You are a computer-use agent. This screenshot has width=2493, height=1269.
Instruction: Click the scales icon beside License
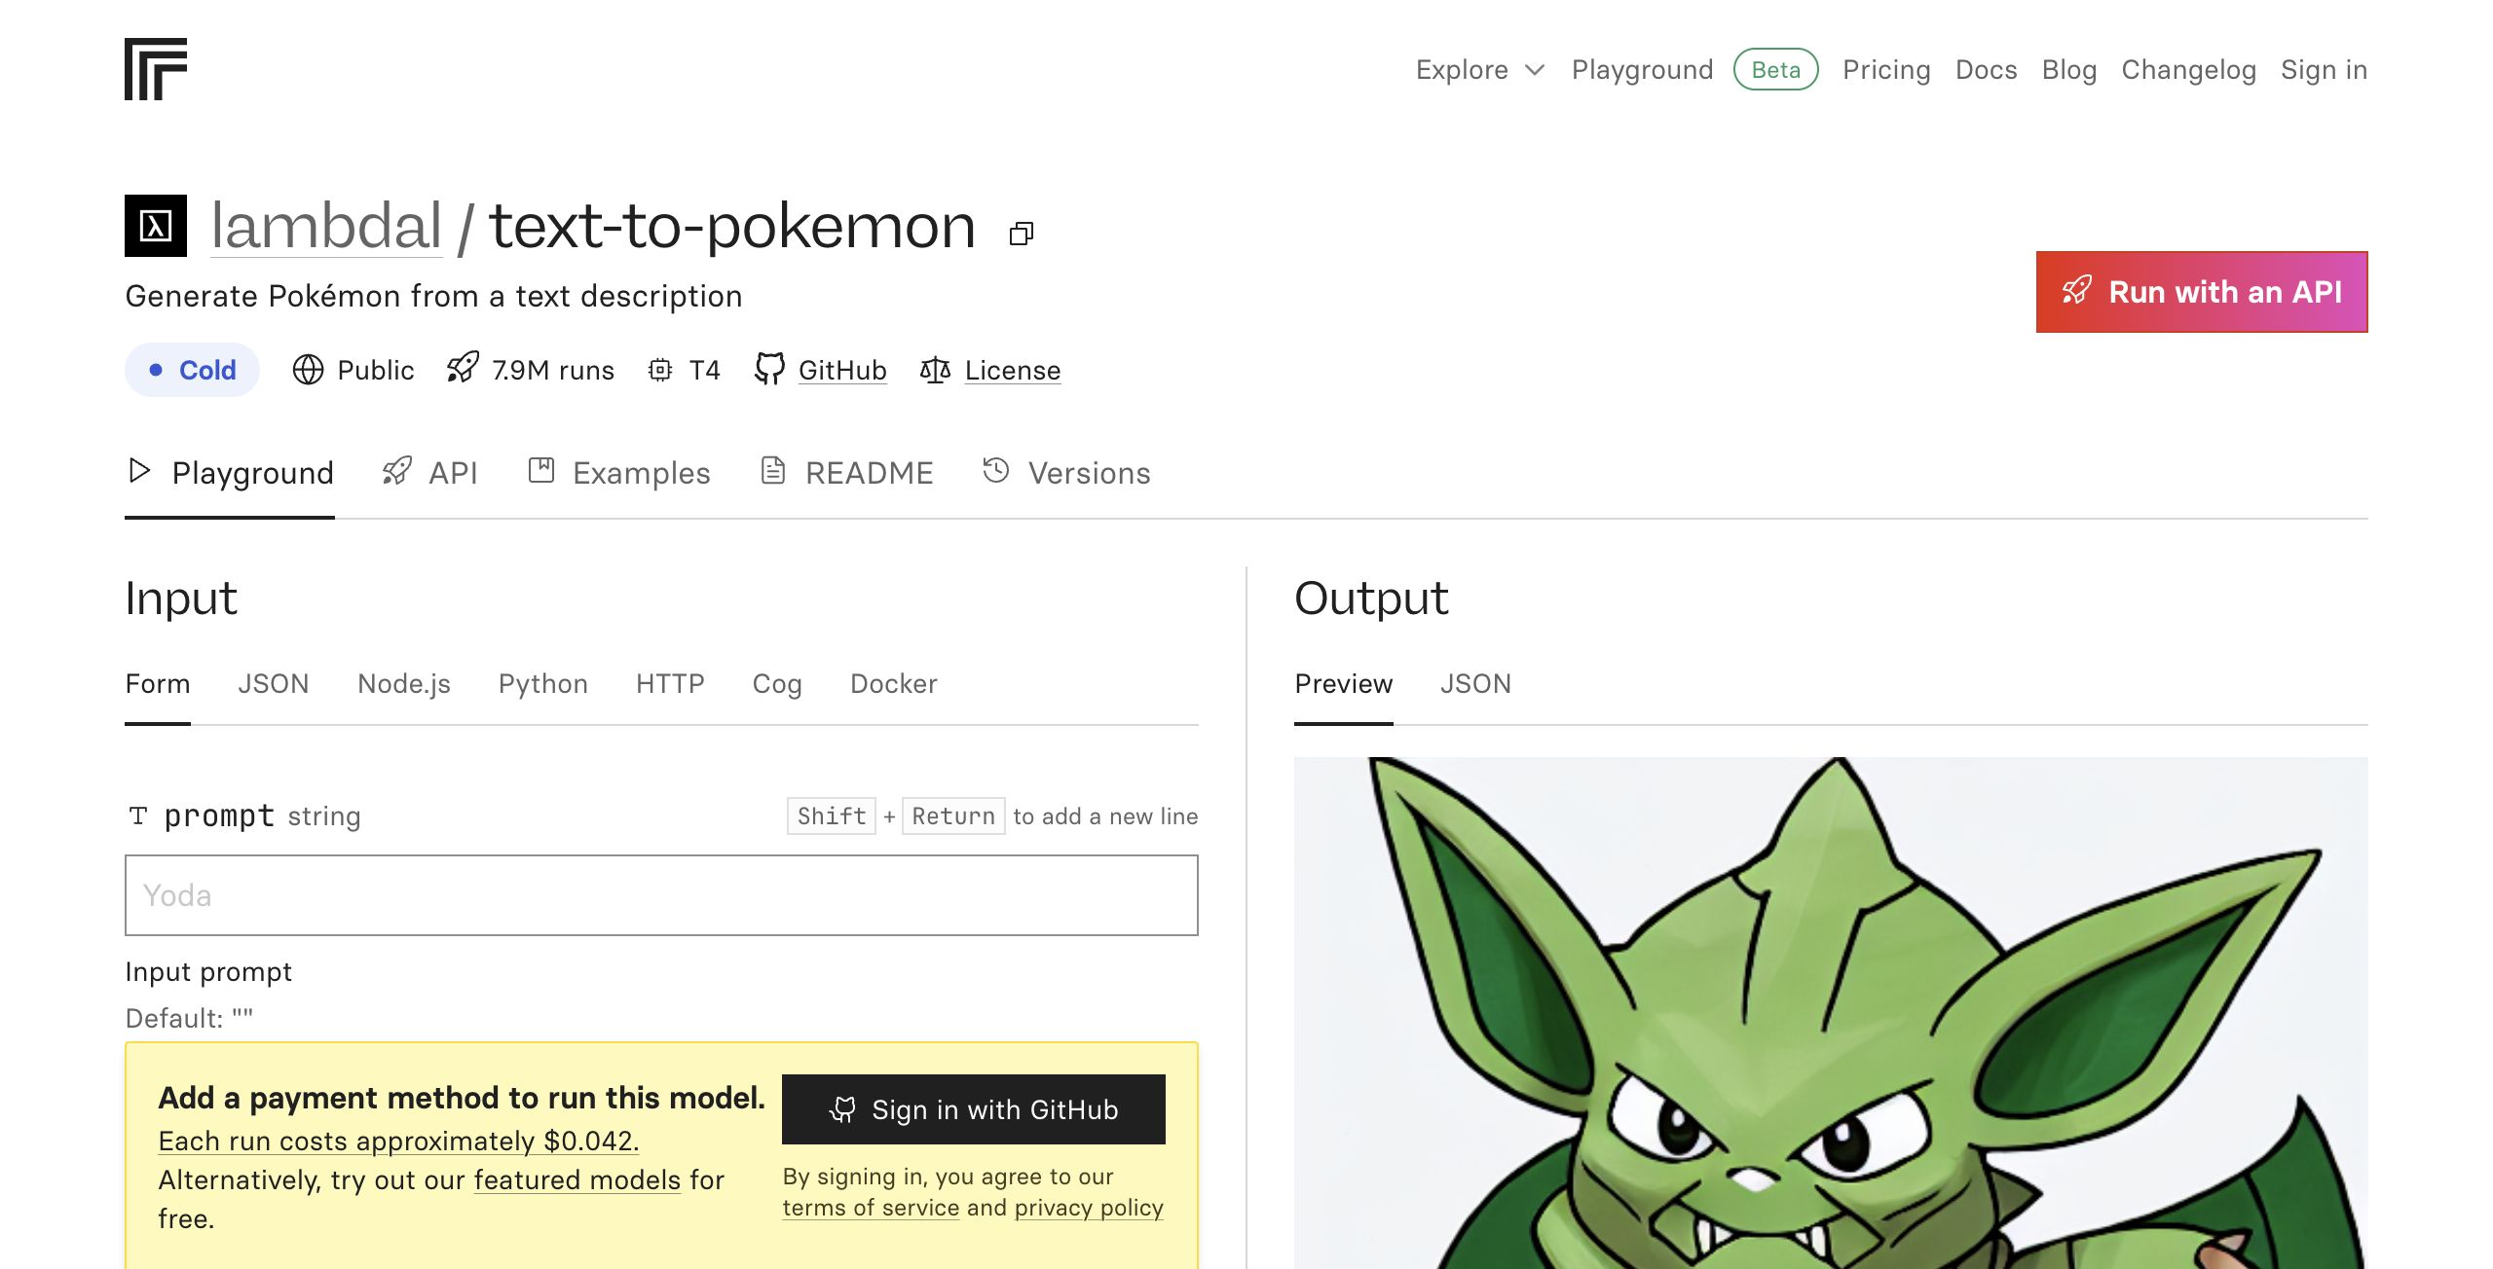tap(935, 370)
